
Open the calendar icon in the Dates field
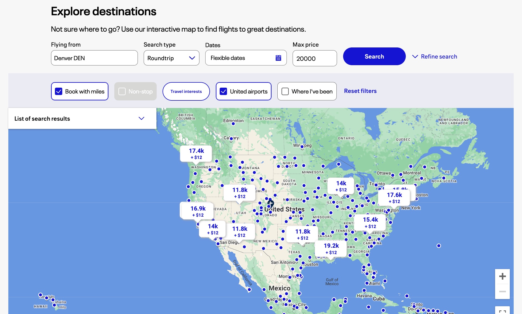tap(278, 58)
